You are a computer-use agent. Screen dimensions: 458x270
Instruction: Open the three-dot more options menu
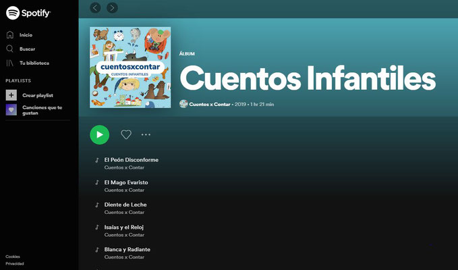(x=146, y=135)
